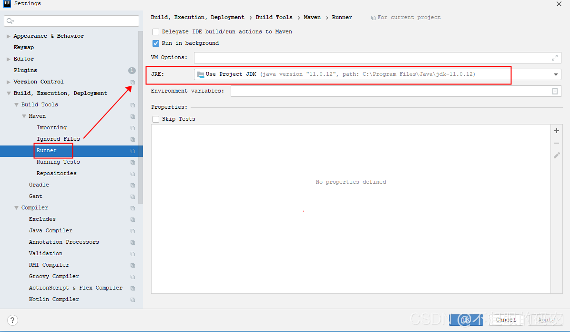This screenshot has height=332, width=570.
Task: Uncheck Run in background
Action: pyautogui.click(x=155, y=43)
